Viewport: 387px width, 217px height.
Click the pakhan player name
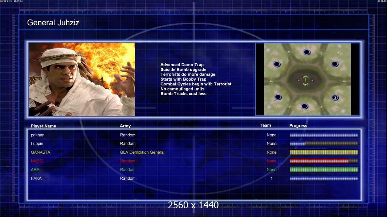(x=38, y=135)
